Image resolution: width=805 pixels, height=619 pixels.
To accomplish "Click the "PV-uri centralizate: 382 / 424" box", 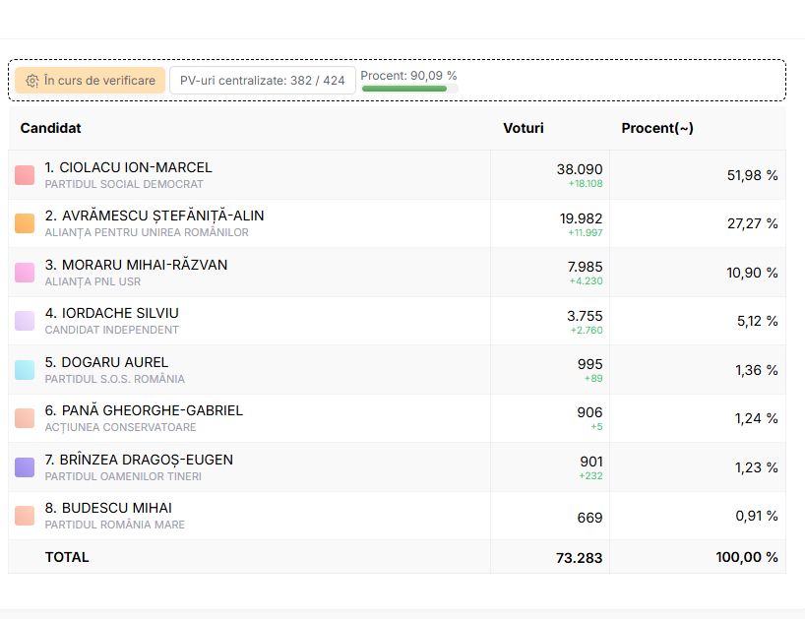I will click(262, 81).
